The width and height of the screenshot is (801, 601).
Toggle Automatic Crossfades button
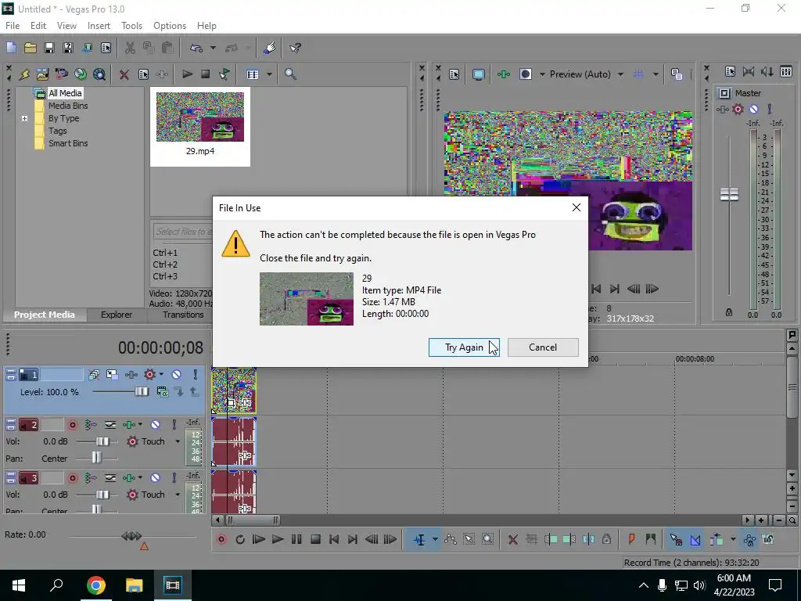pyautogui.click(x=695, y=539)
